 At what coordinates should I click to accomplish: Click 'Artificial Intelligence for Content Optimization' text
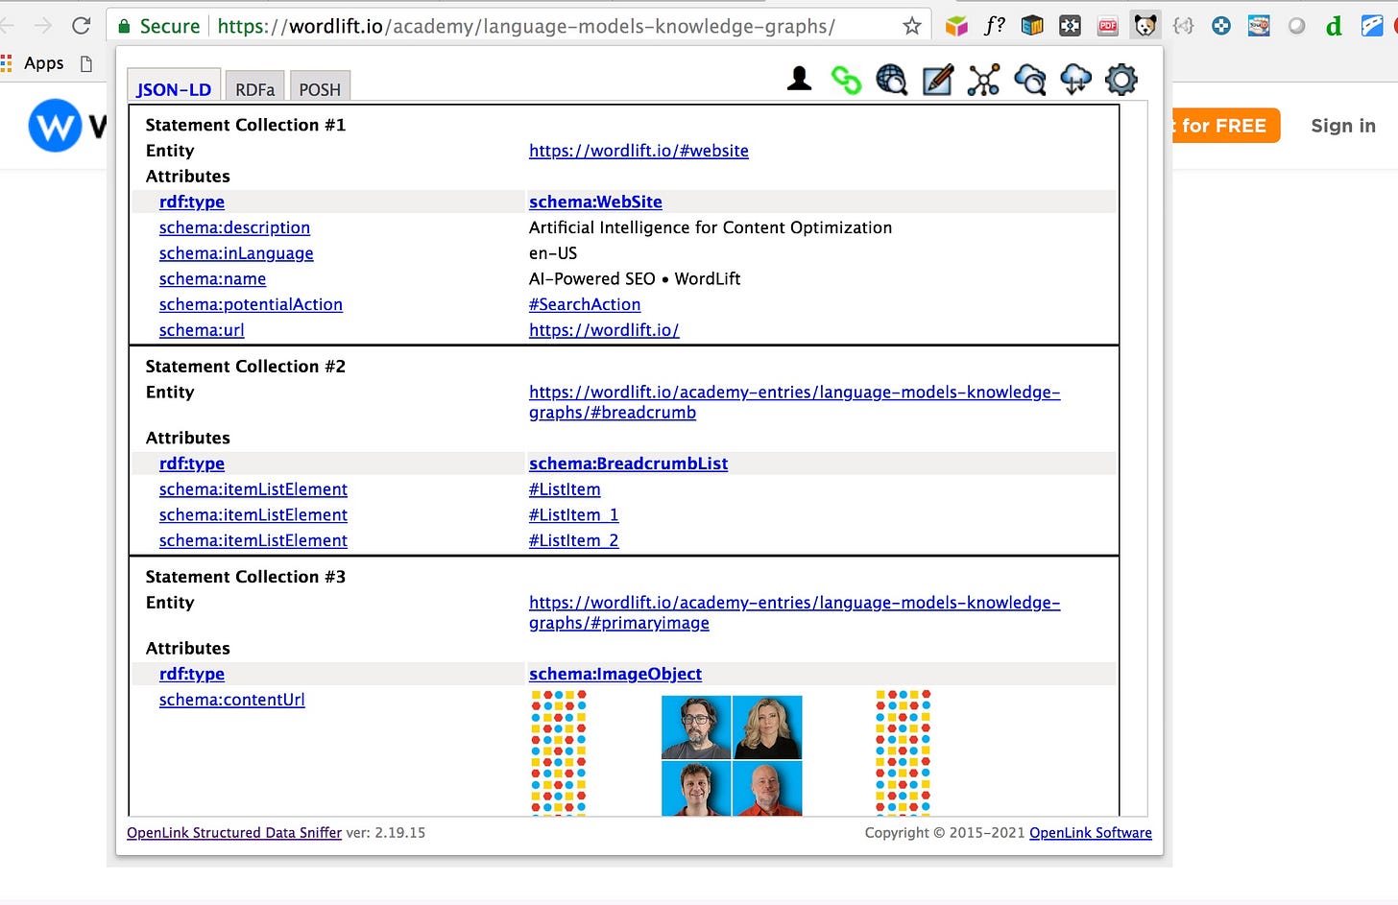711,227
